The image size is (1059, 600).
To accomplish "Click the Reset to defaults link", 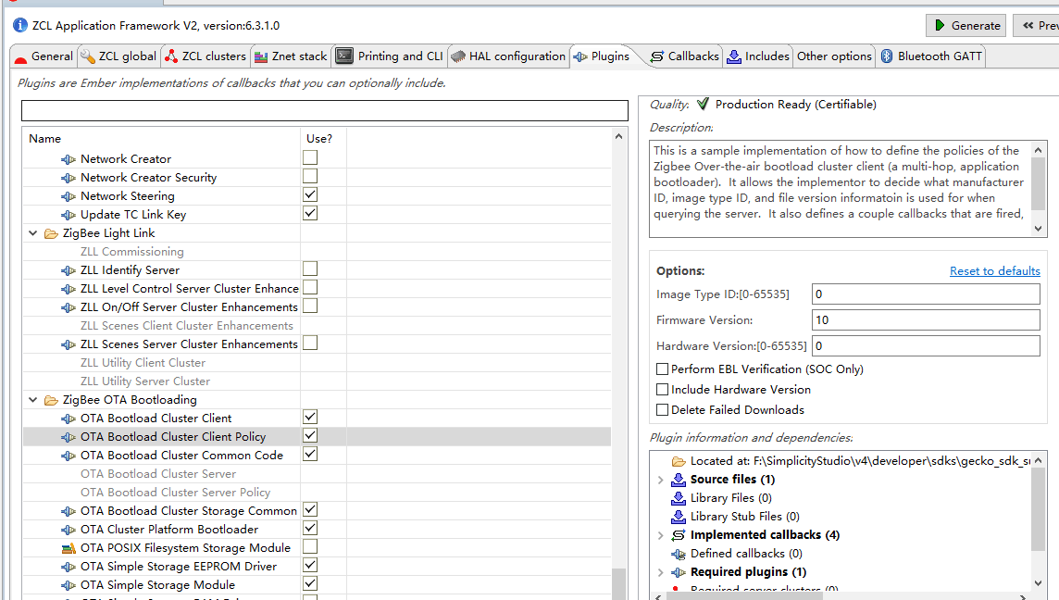I will (x=994, y=271).
